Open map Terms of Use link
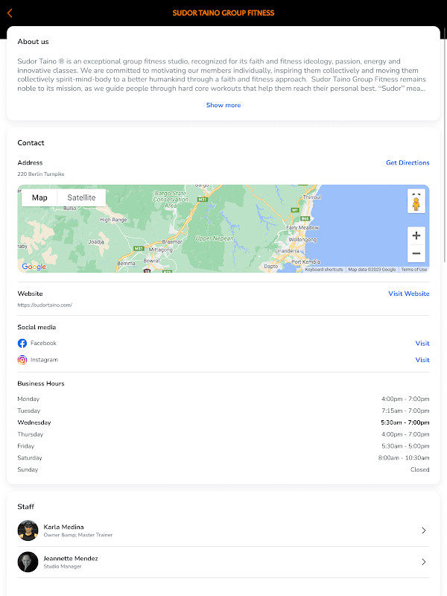This screenshot has width=447, height=596. pyautogui.click(x=414, y=270)
